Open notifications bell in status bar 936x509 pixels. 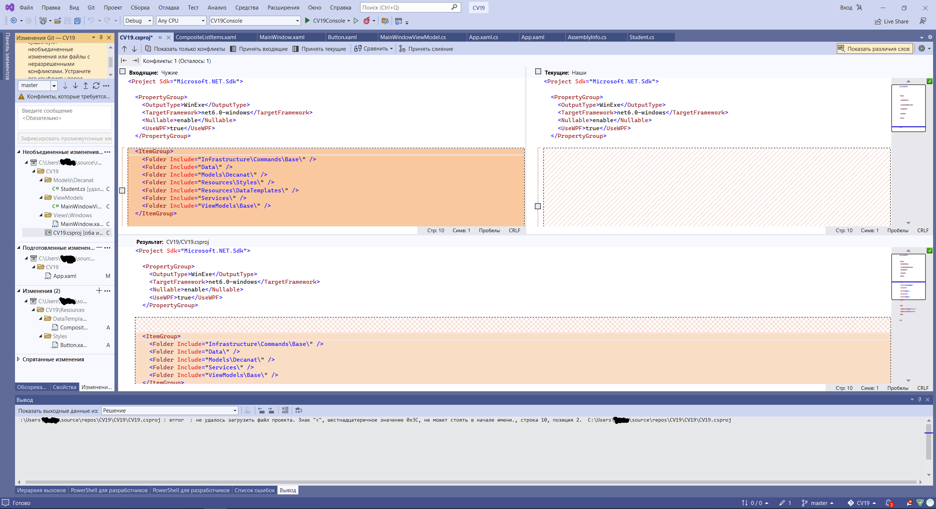[889, 503]
